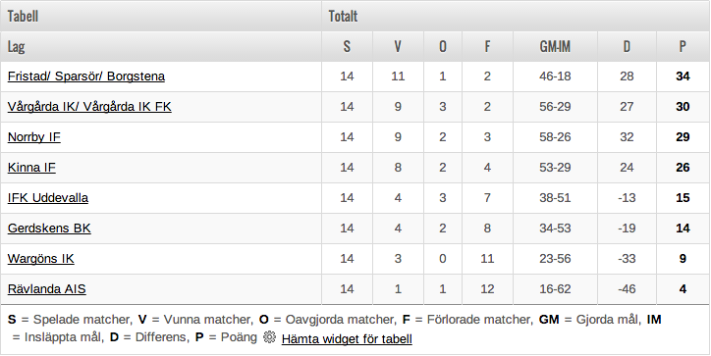This screenshot has height=356, width=711.
Task: Open Hämta widget för tabell link
Action: point(347,338)
